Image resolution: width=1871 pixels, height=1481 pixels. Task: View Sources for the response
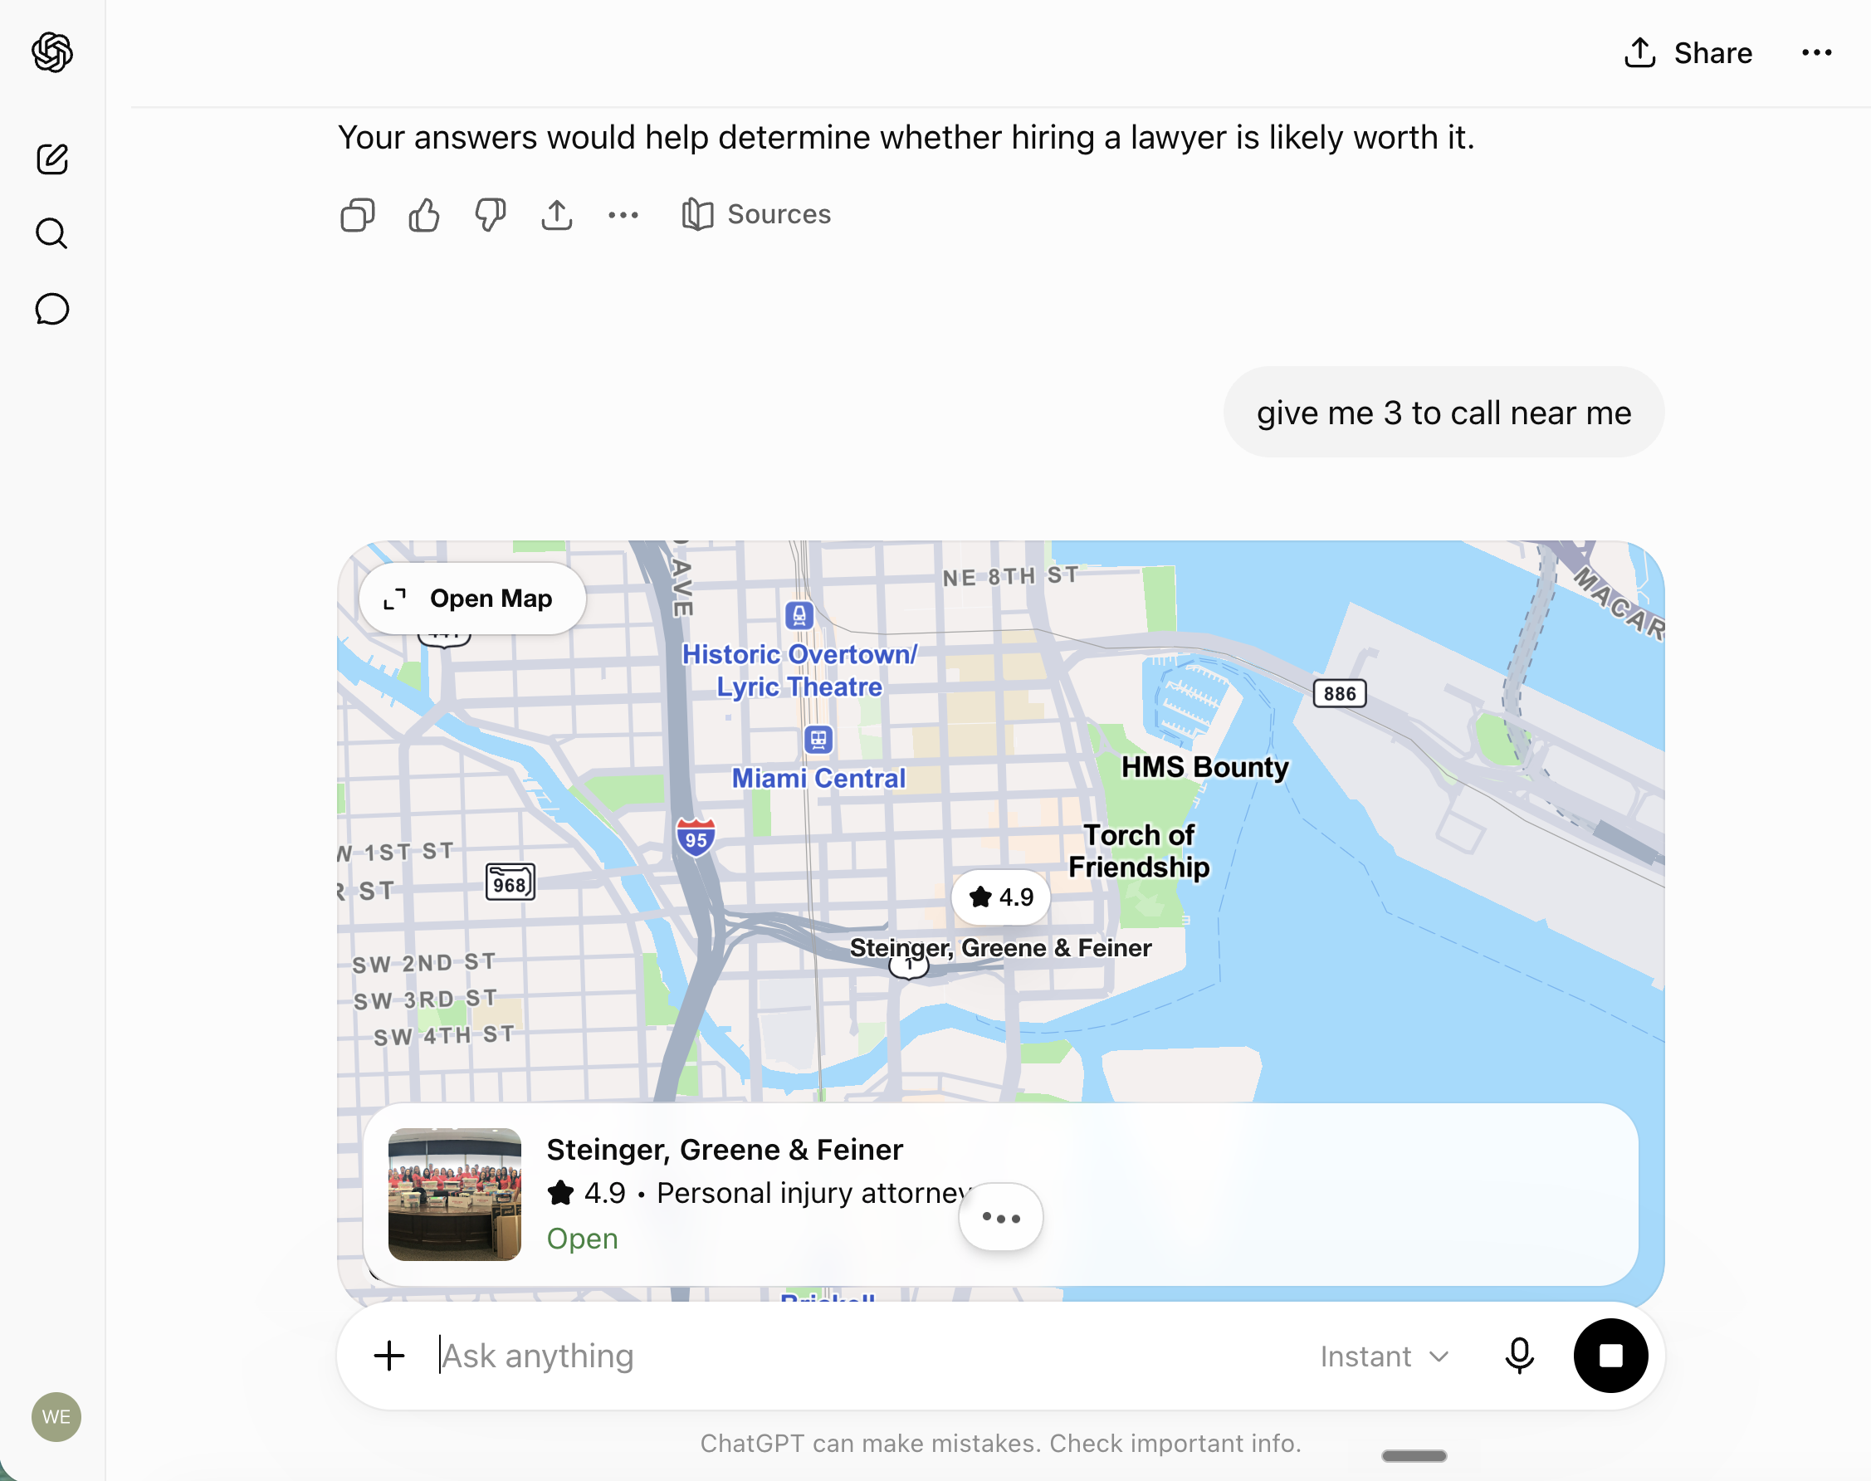tap(756, 214)
